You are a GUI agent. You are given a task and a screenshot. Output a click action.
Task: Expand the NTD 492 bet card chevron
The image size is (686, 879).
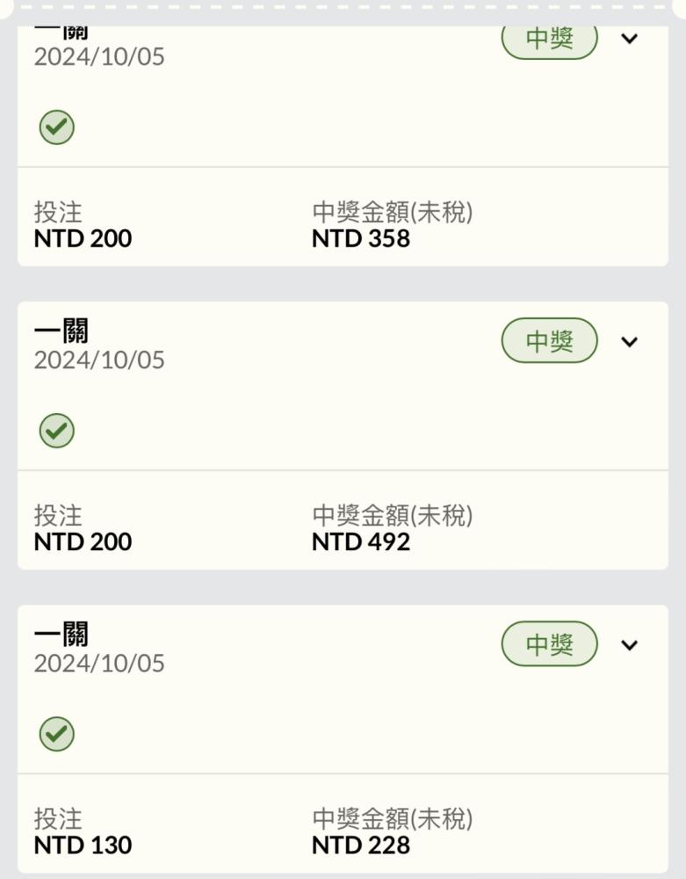[x=630, y=341]
